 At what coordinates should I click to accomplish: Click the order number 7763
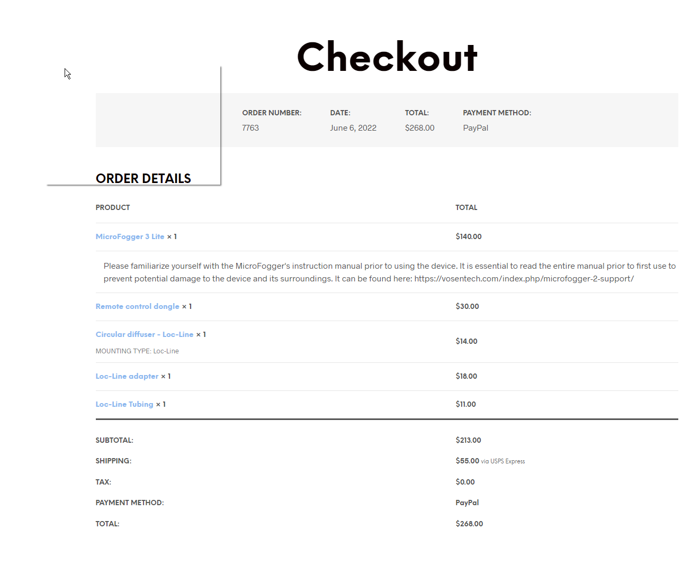tap(250, 128)
